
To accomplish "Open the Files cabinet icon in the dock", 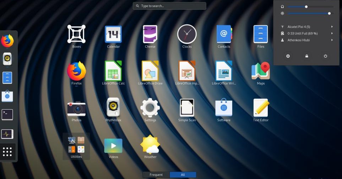I will pyautogui.click(x=7, y=78).
